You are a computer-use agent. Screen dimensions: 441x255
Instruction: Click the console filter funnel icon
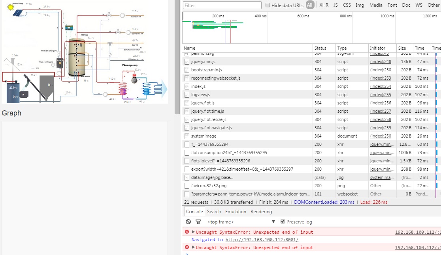pos(198,222)
